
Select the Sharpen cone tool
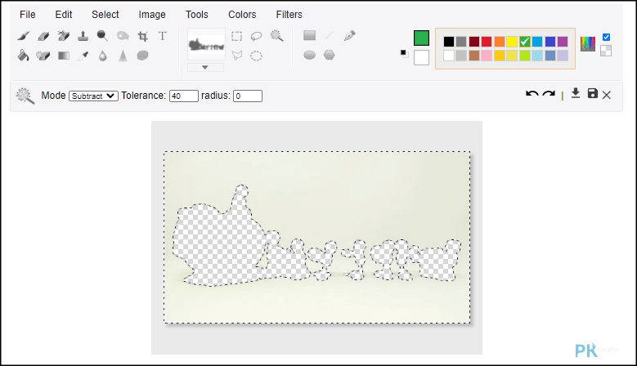tap(123, 56)
